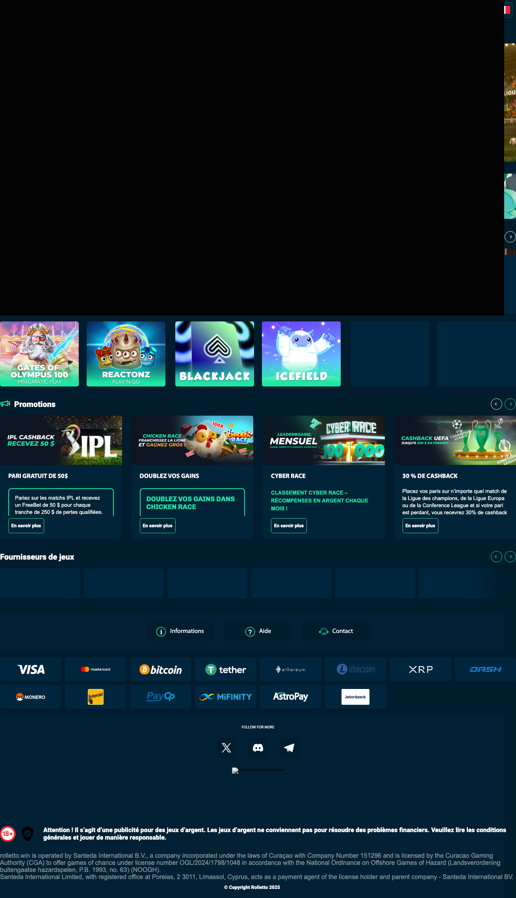Open the Chicken Race promotion banner
Screen dimensions: 516x898
coord(192,440)
